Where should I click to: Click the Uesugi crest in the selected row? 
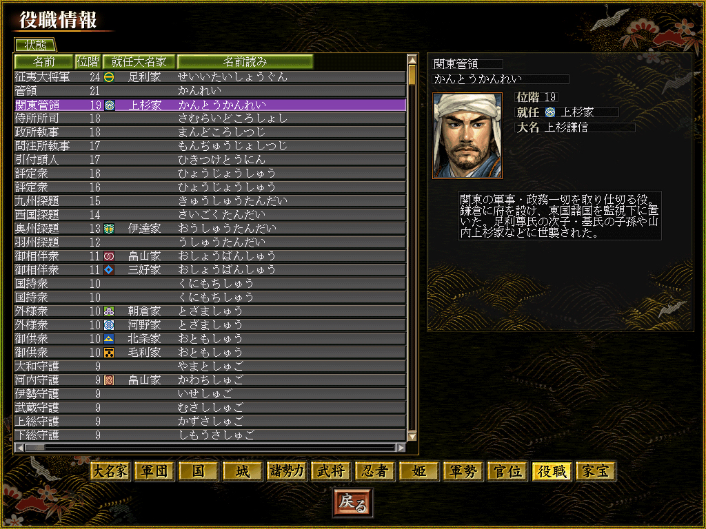pos(110,105)
